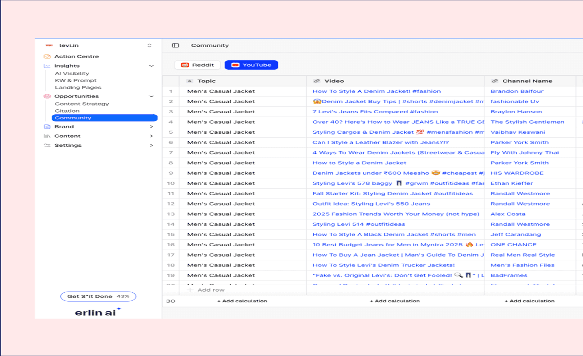Open HIS WARDROBE channel link
Image resolution: width=583 pixels, height=356 pixels.
pos(517,173)
